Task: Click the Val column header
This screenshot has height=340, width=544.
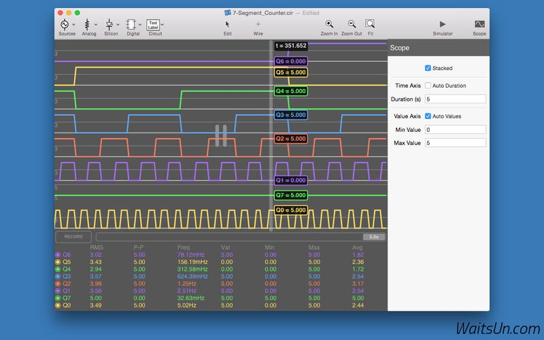Action: pyautogui.click(x=226, y=248)
